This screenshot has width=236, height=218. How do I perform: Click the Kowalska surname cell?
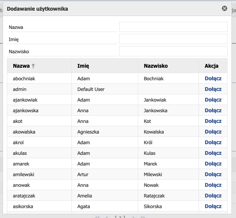point(168,132)
